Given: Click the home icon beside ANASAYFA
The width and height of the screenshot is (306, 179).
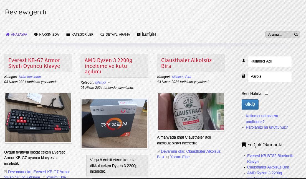Looking at the screenshot, I should [8, 35].
